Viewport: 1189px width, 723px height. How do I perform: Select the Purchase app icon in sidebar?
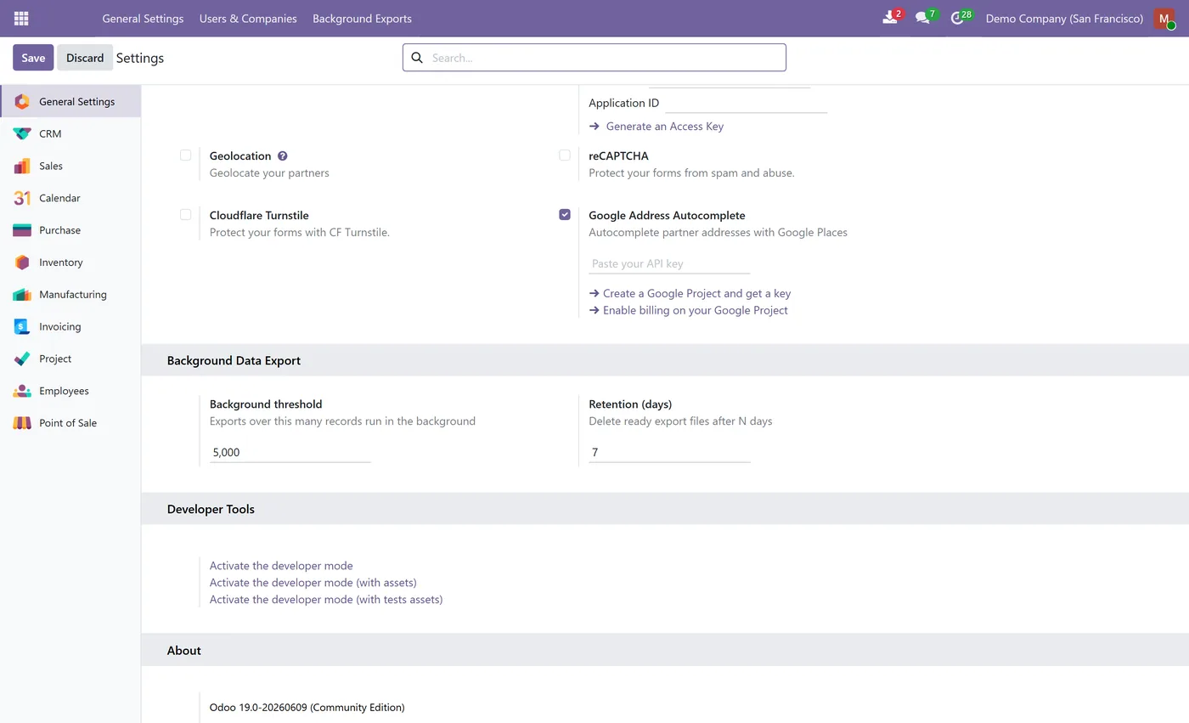[22, 230]
